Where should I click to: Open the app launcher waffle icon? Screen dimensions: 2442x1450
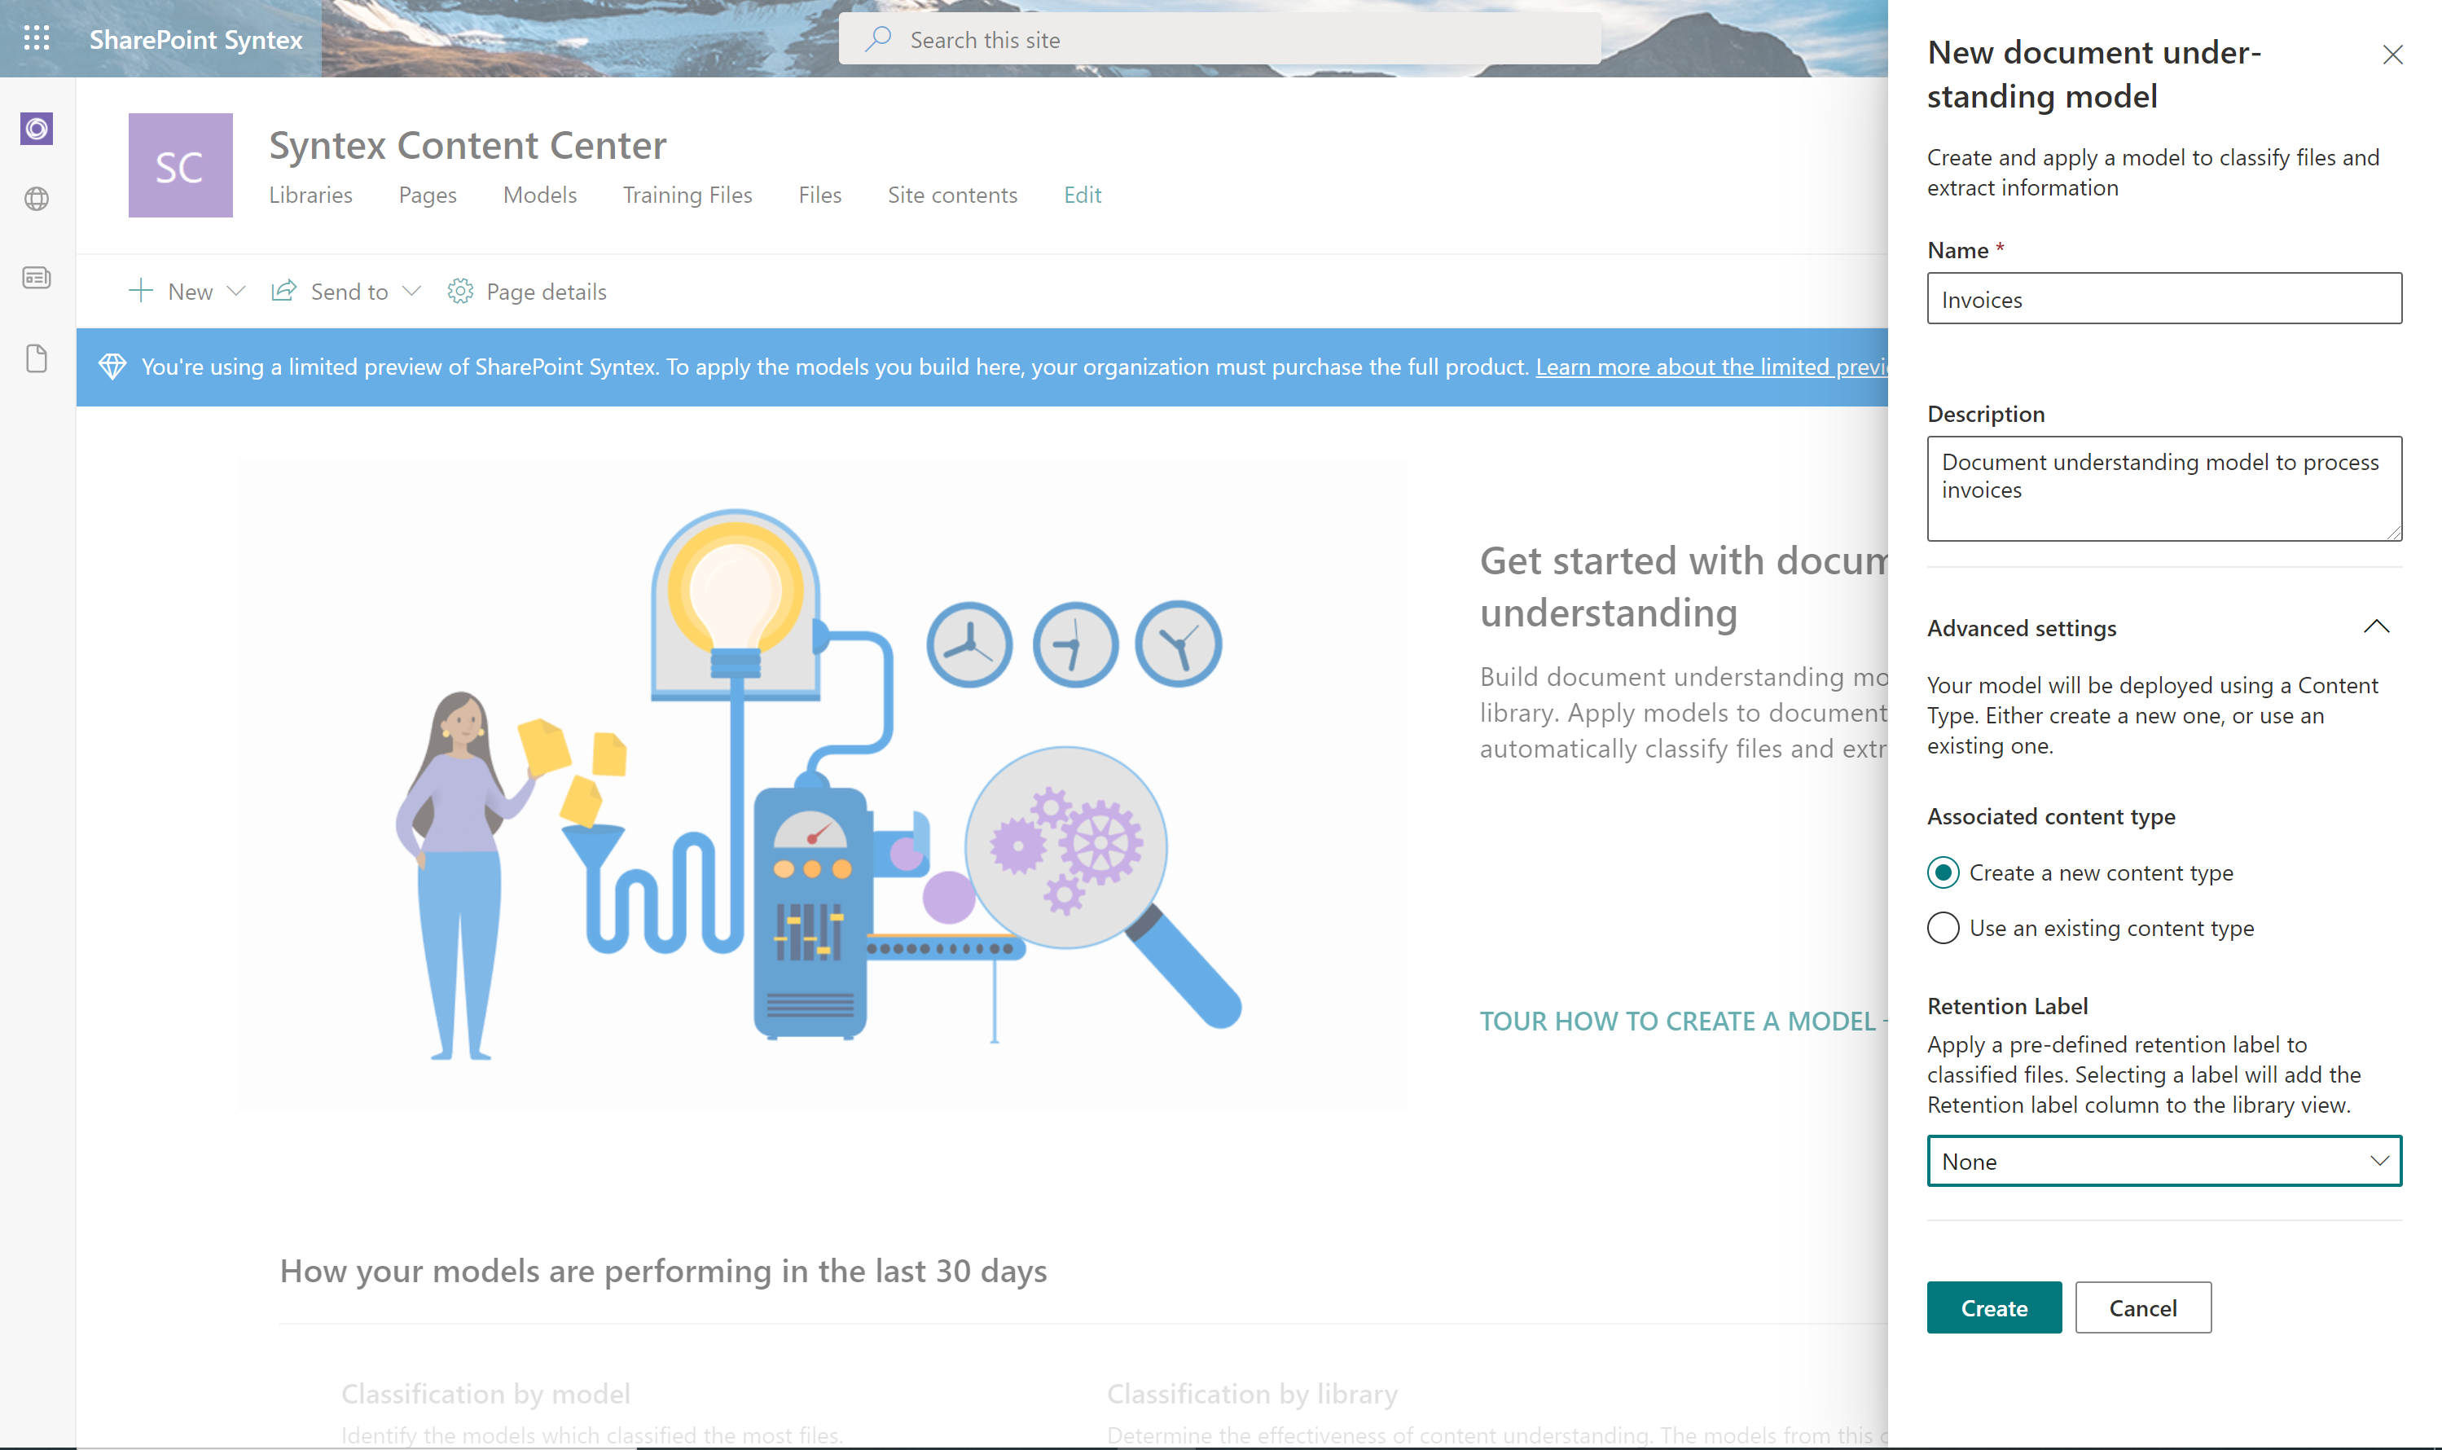point(36,38)
